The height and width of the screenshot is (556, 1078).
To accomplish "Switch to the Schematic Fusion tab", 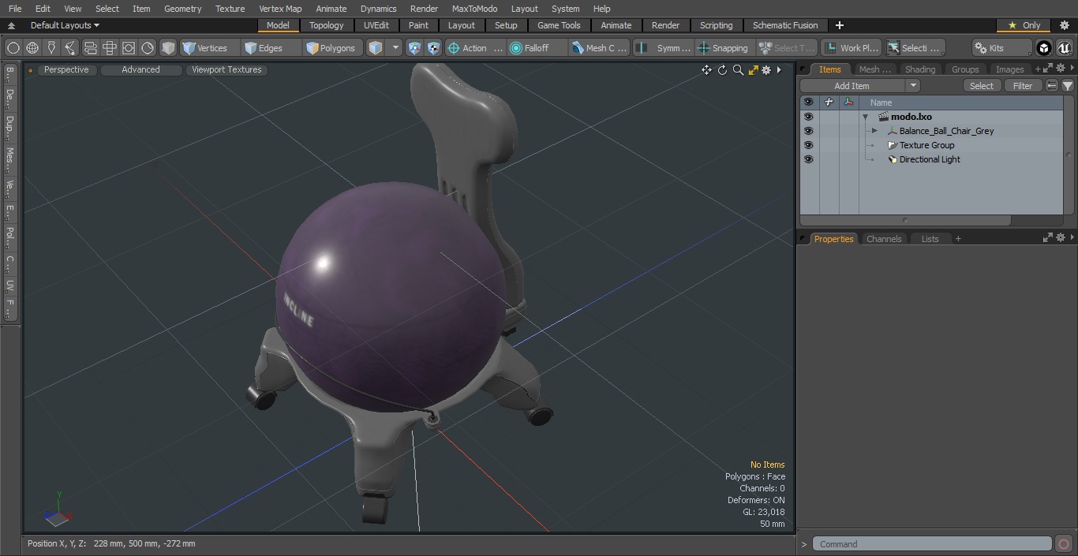I will tap(785, 25).
